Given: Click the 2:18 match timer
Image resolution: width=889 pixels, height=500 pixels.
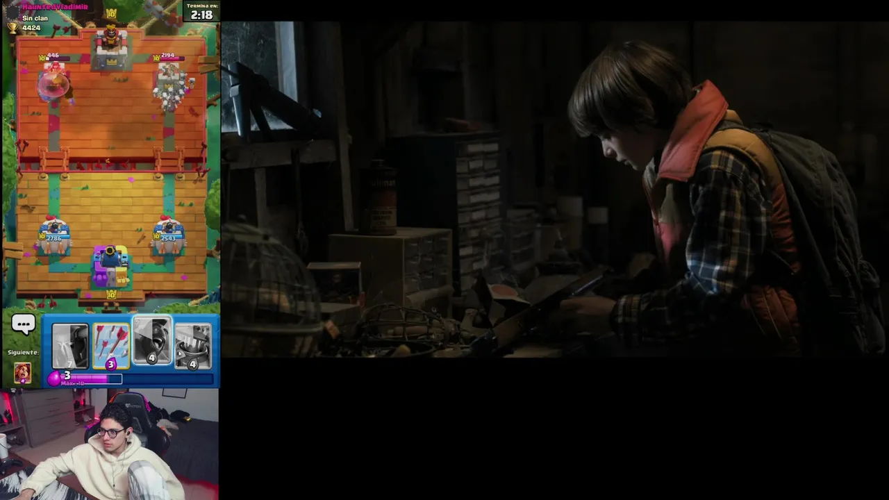Looking at the screenshot, I should 201,15.
